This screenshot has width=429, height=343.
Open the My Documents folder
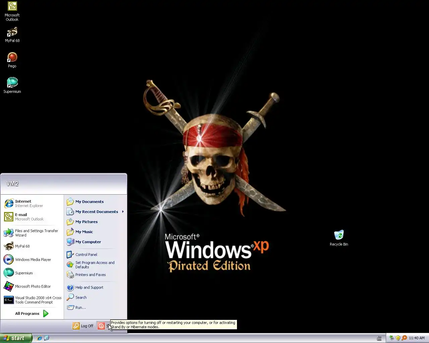coord(95,202)
